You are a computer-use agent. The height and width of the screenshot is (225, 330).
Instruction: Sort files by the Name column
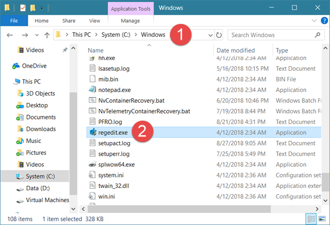point(96,50)
